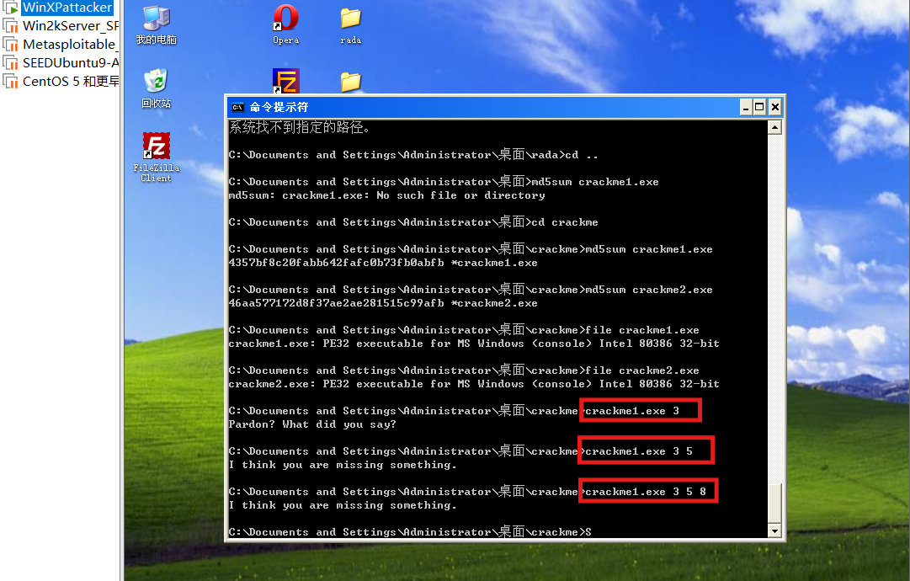Click the last prompt line ending in 'S'
Viewport: 910px width, 581px height.
click(x=410, y=531)
